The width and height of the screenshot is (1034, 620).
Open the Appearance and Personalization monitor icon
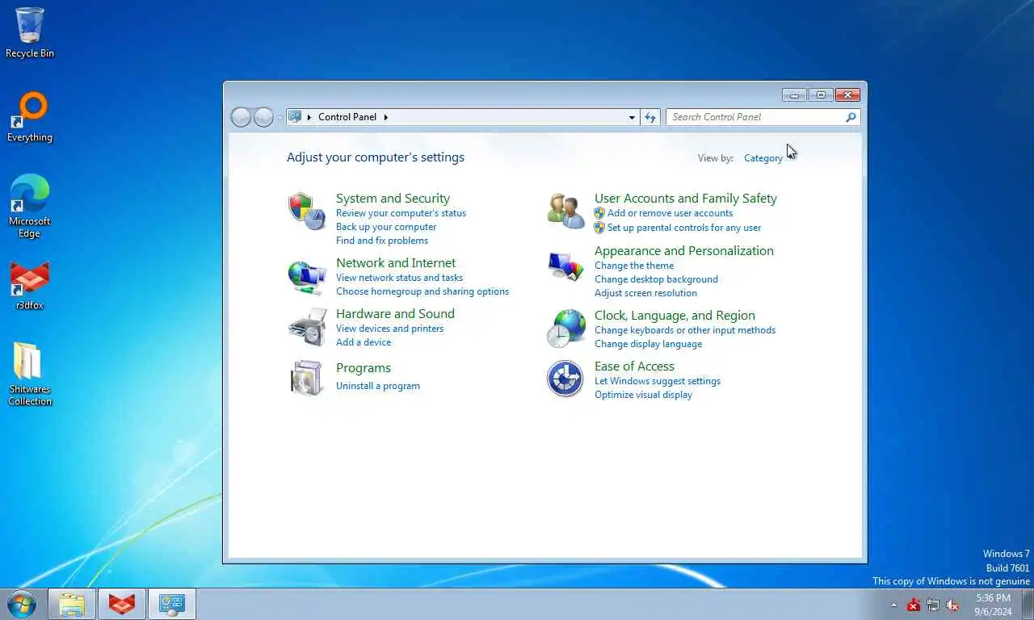tap(565, 266)
